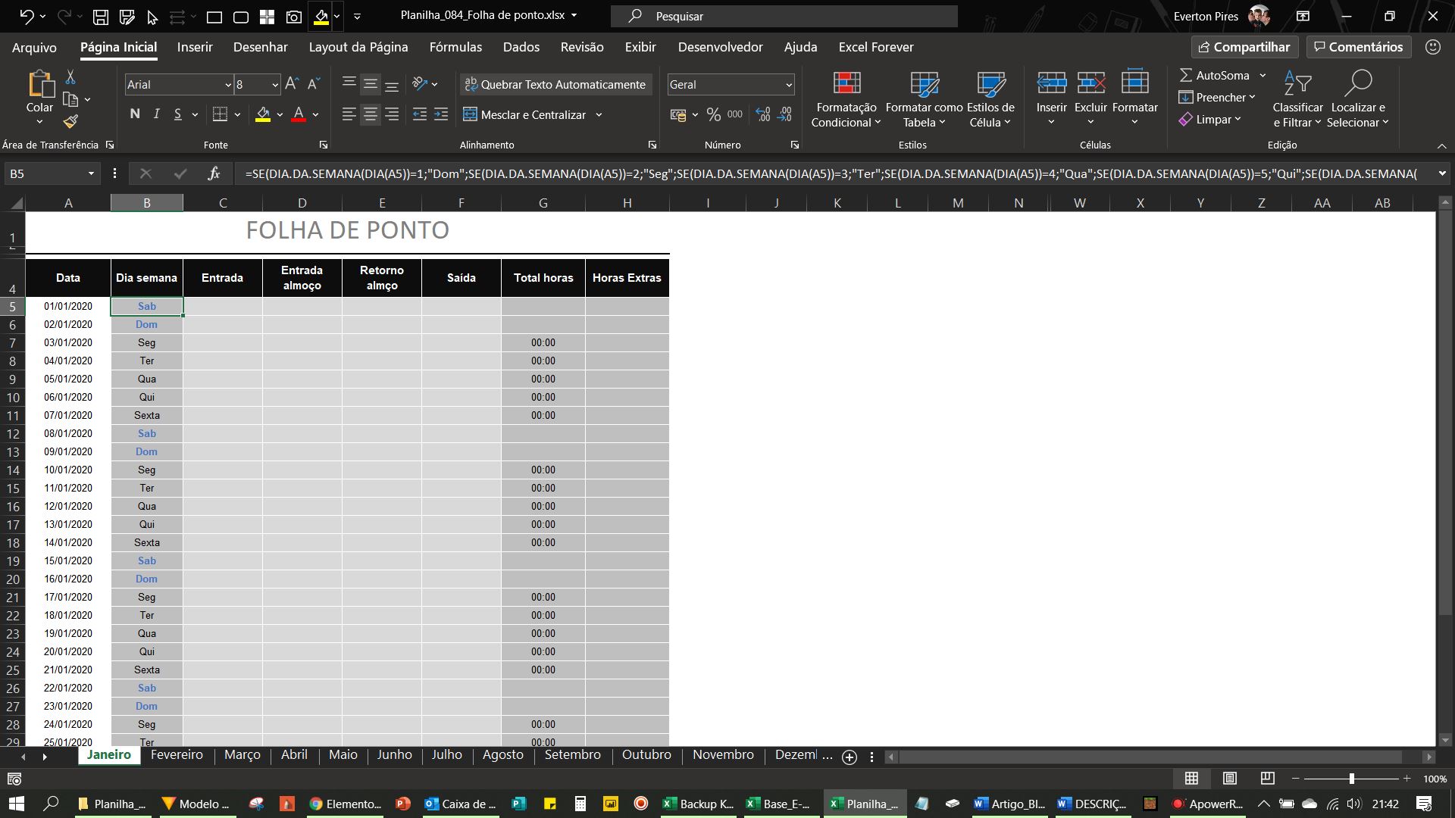1455x818 pixels.
Task: Click the Pesquisar search box
Action: (784, 16)
